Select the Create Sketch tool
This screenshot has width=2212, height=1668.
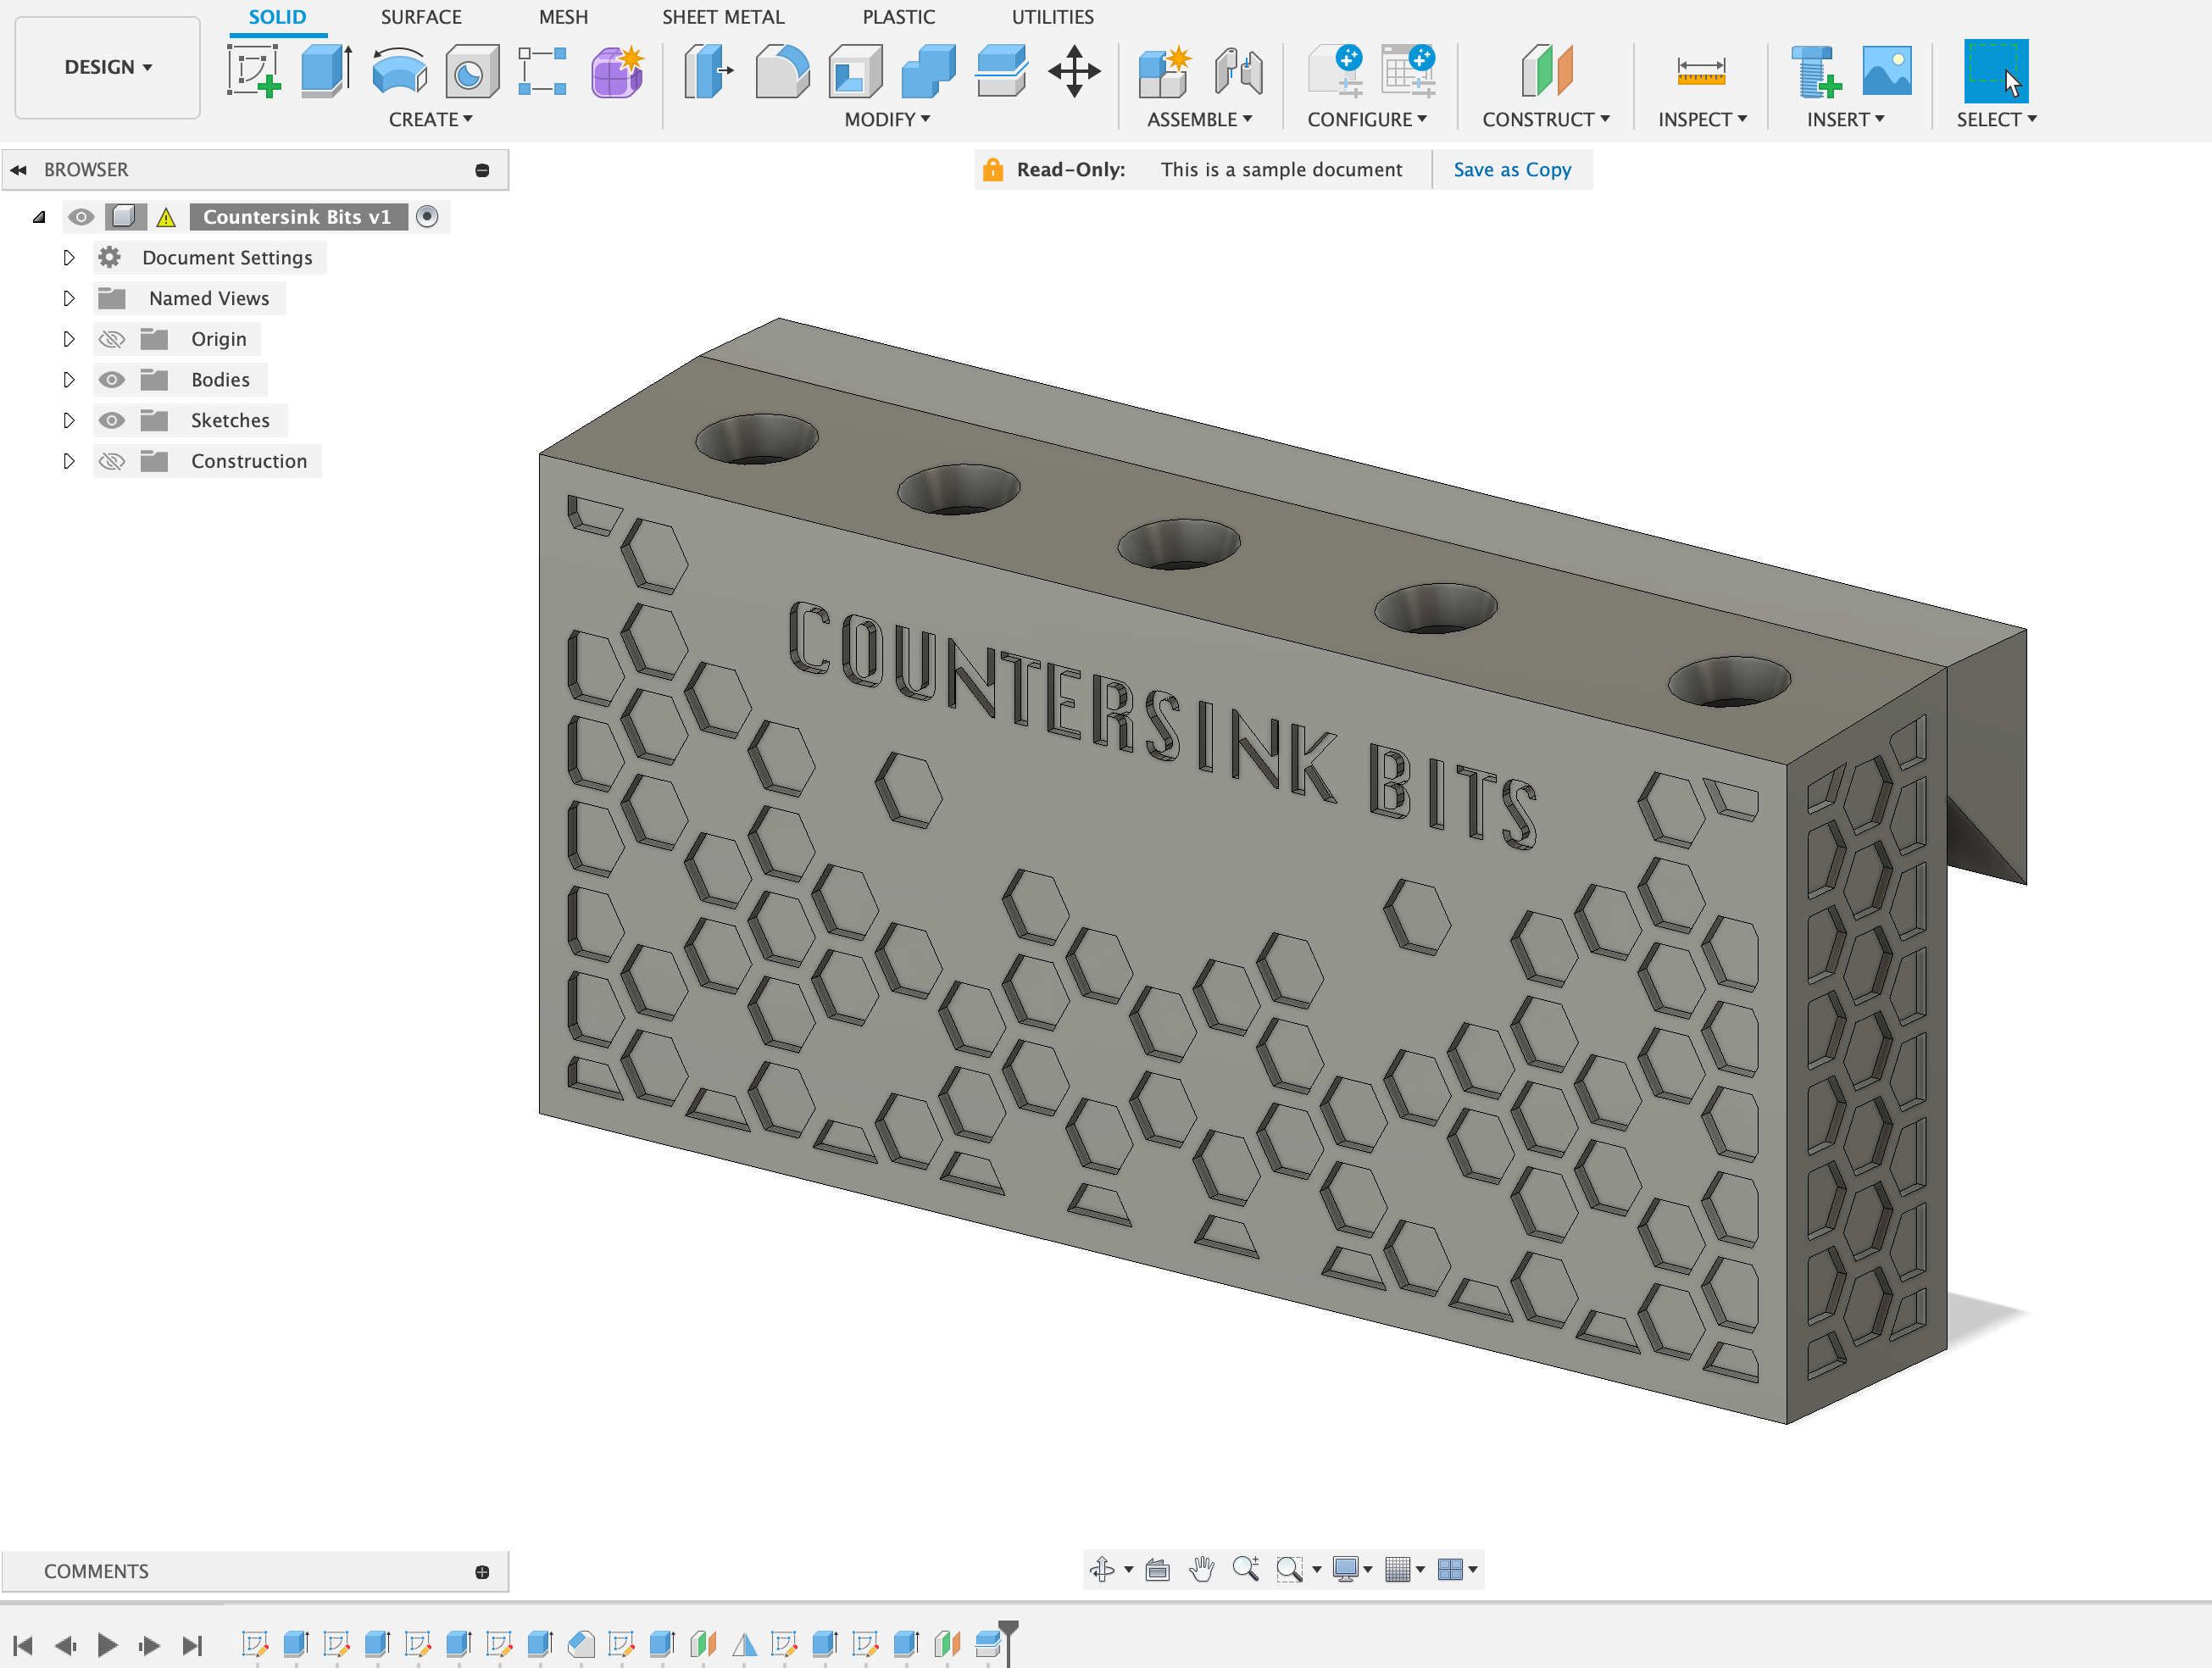click(x=254, y=71)
